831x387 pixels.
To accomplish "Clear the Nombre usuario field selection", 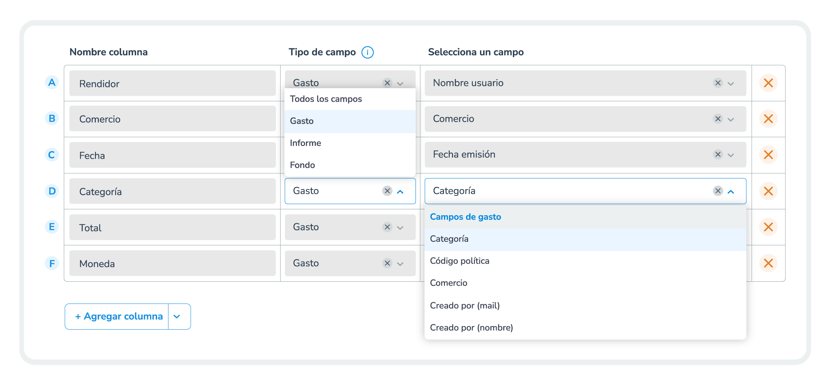I will pos(717,83).
